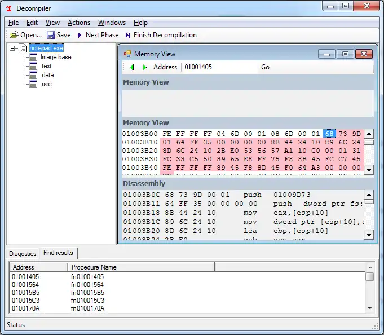Select the .text section icon in tree
Image resolution: width=384 pixels, height=335 pixels.
pyautogui.click(x=33, y=66)
